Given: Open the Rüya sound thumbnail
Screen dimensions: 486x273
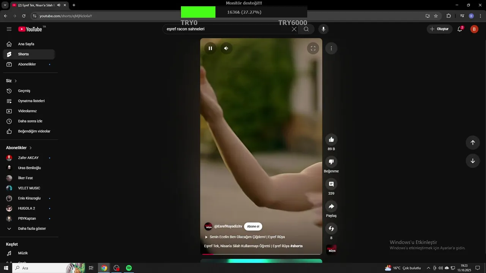Looking at the screenshot, I should tap(331, 250).
